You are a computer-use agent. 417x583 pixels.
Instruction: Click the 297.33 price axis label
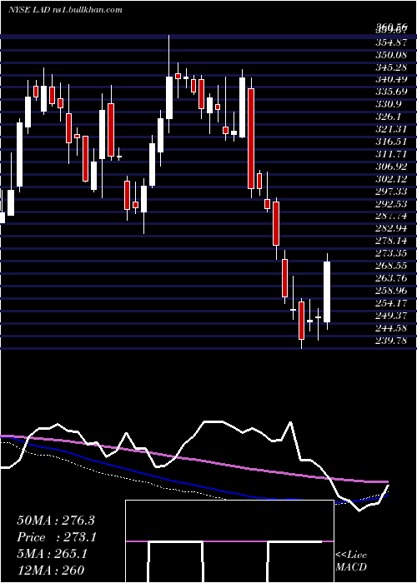click(391, 191)
